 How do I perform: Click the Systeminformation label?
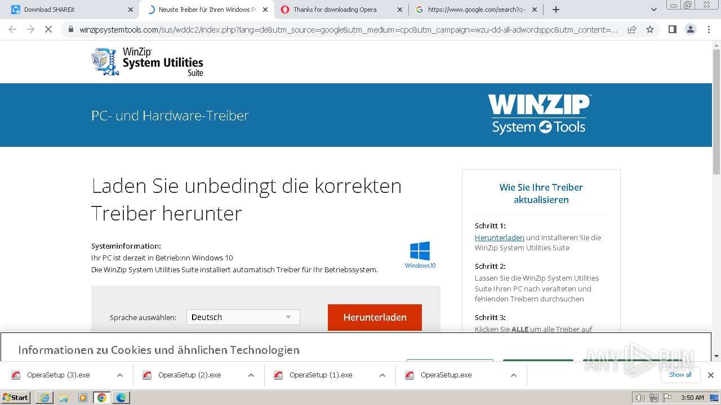click(x=126, y=246)
